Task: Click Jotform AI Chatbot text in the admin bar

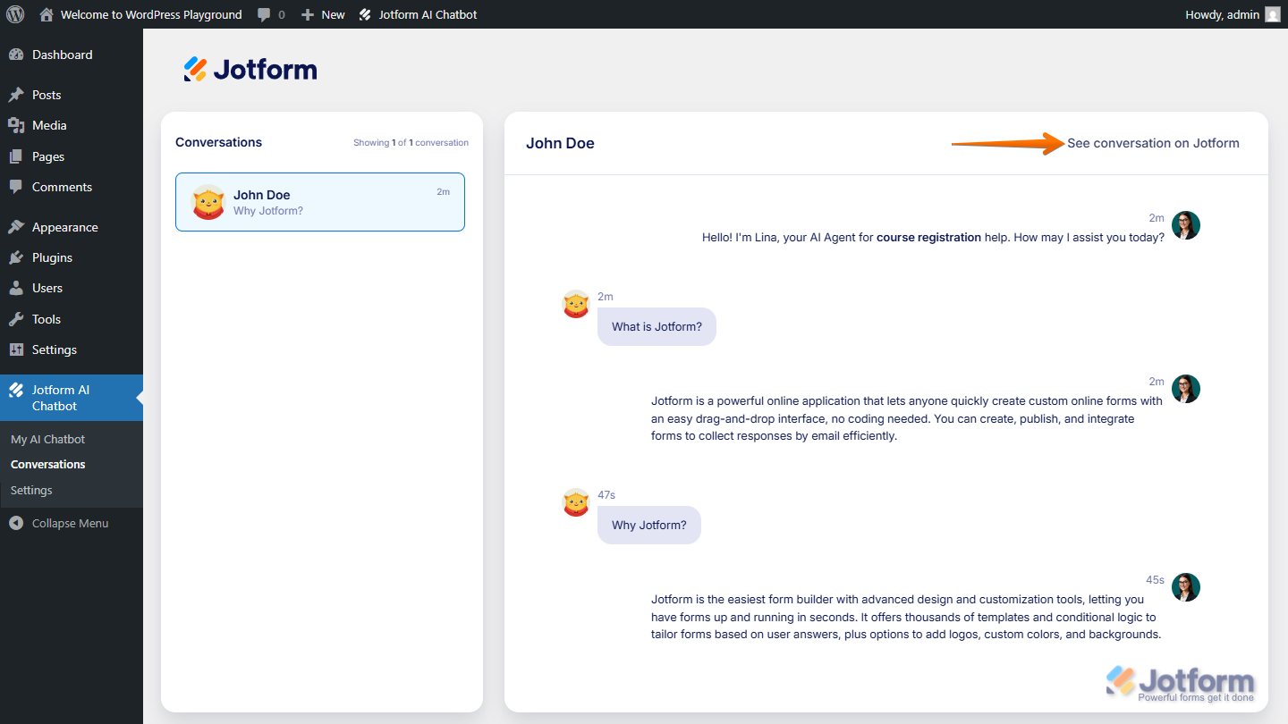Action: 428,14
